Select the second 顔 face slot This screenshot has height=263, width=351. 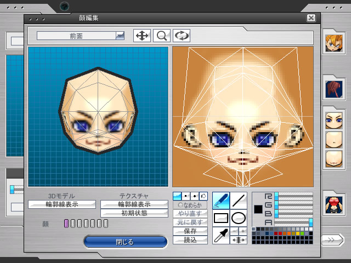(73, 224)
